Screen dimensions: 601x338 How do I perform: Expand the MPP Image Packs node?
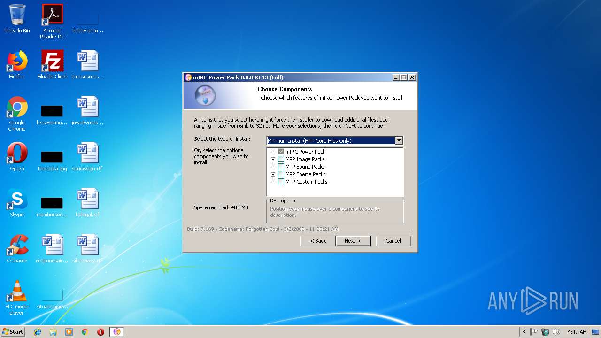pyautogui.click(x=273, y=159)
